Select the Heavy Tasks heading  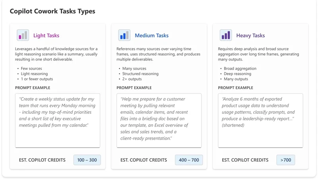(250, 35)
